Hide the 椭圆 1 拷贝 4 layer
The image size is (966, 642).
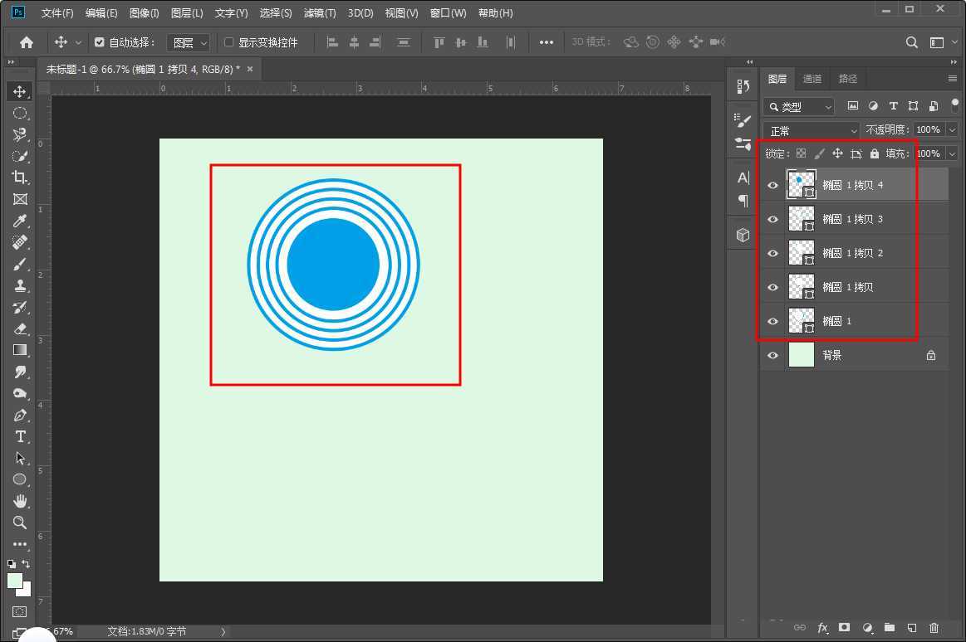(772, 186)
